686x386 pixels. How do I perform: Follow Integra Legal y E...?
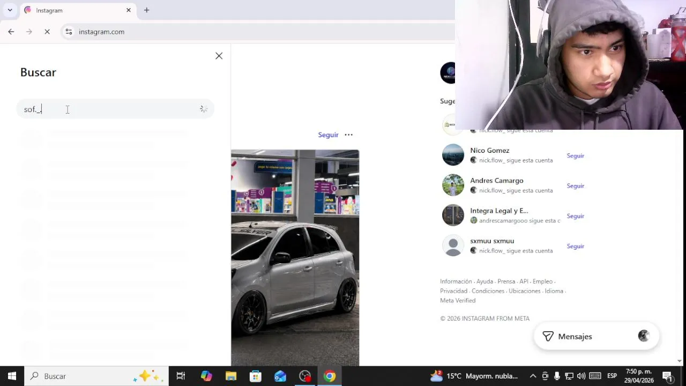click(575, 216)
